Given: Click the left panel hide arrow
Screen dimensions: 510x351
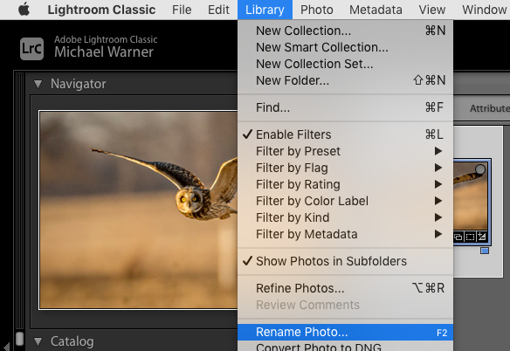Looking at the screenshot, I should 7,346.
